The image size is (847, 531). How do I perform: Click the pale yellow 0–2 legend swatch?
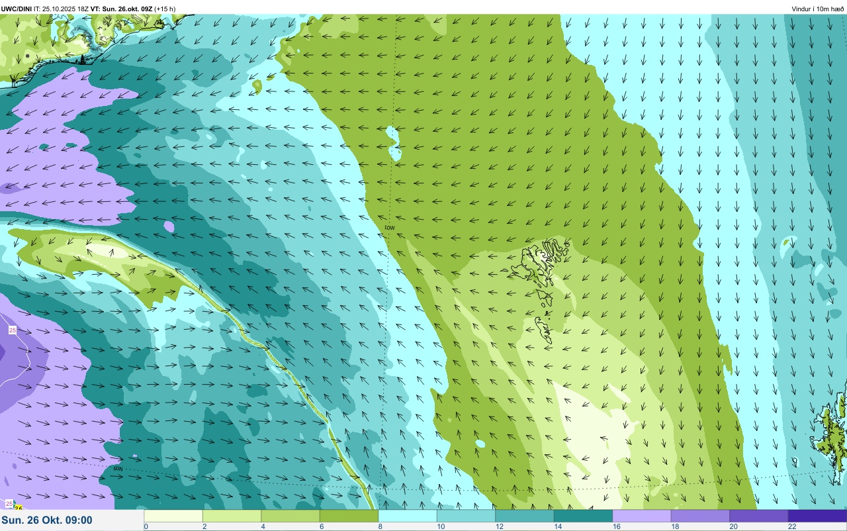coord(173,516)
